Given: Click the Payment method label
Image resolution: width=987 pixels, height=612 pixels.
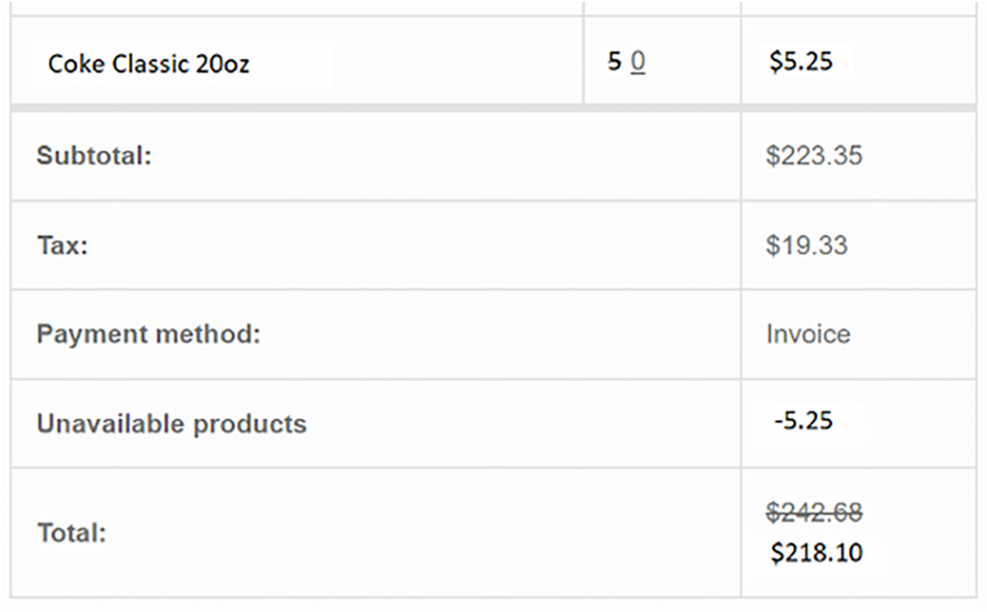Looking at the screenshot, I should pyautogui.click(x=148, y=334).
